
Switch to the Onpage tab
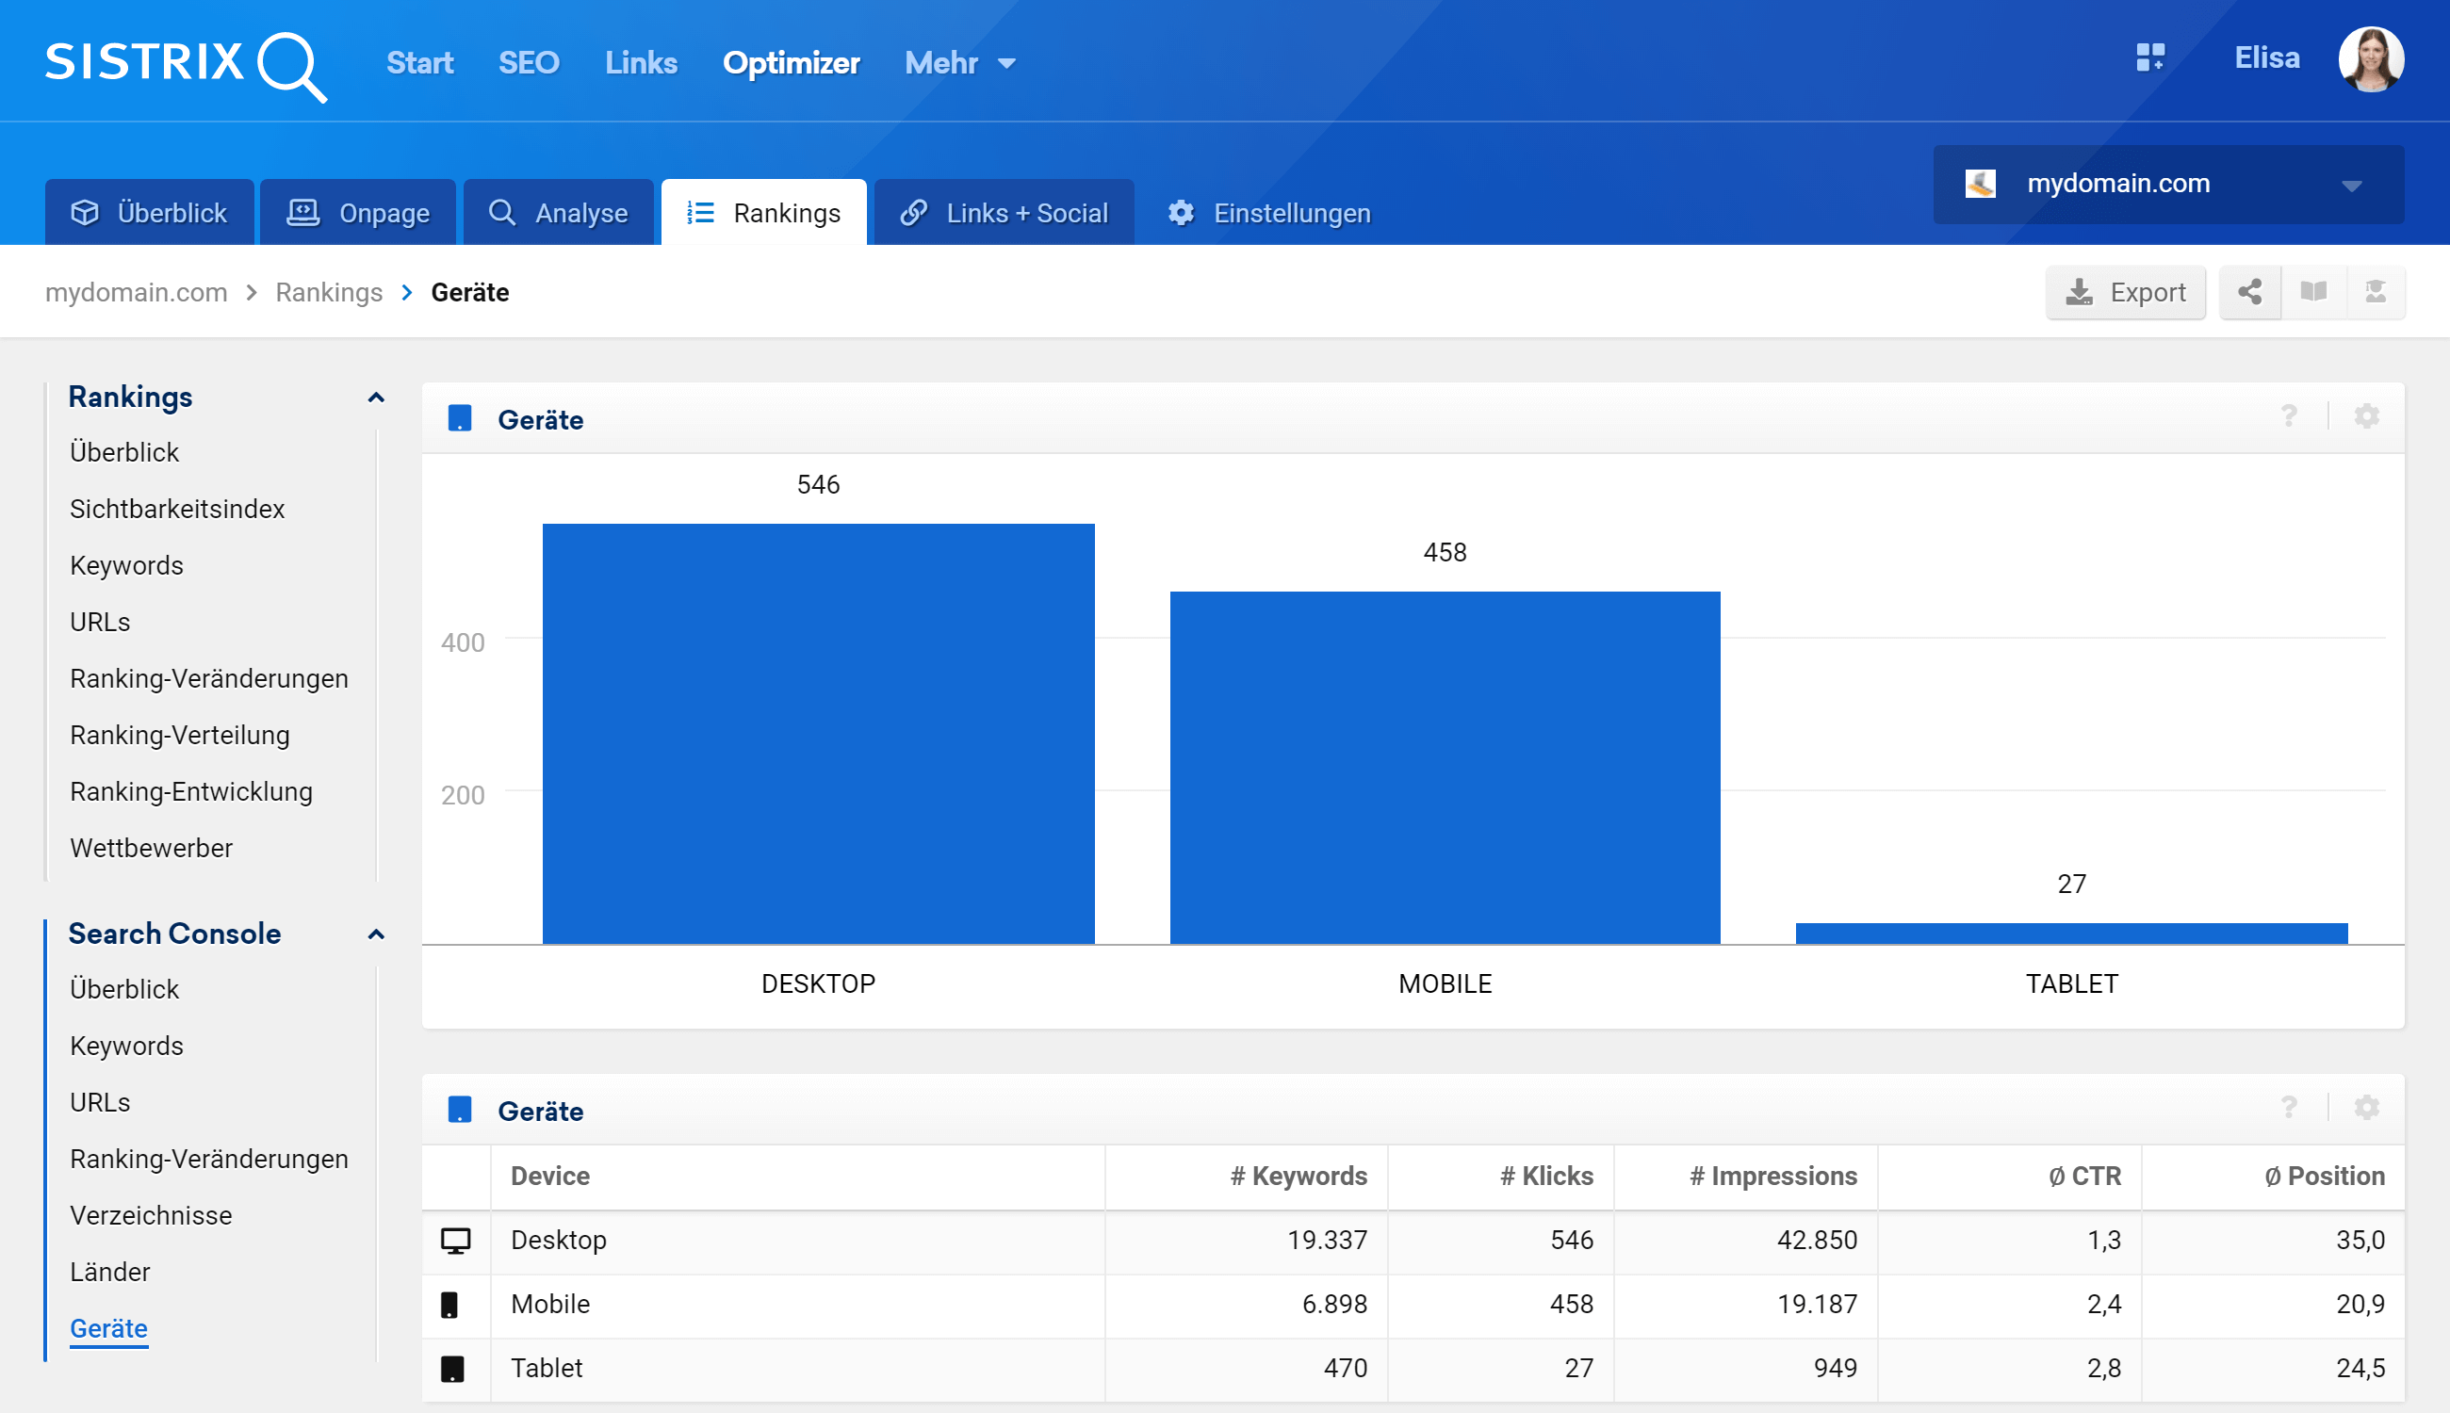click(x=358, y=213)
